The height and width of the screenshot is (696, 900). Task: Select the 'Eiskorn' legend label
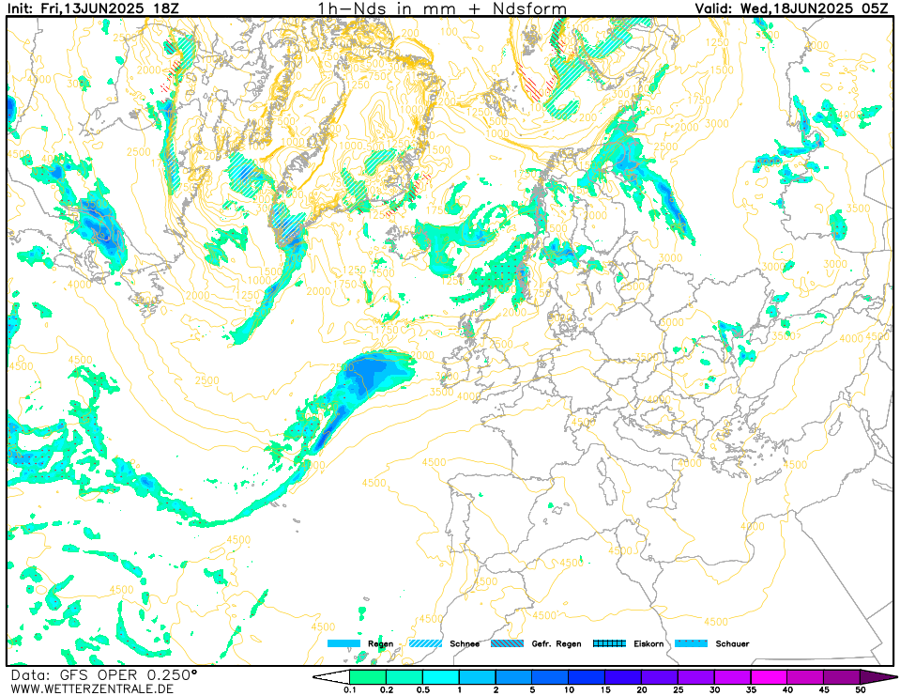click(x=648, y=643)
